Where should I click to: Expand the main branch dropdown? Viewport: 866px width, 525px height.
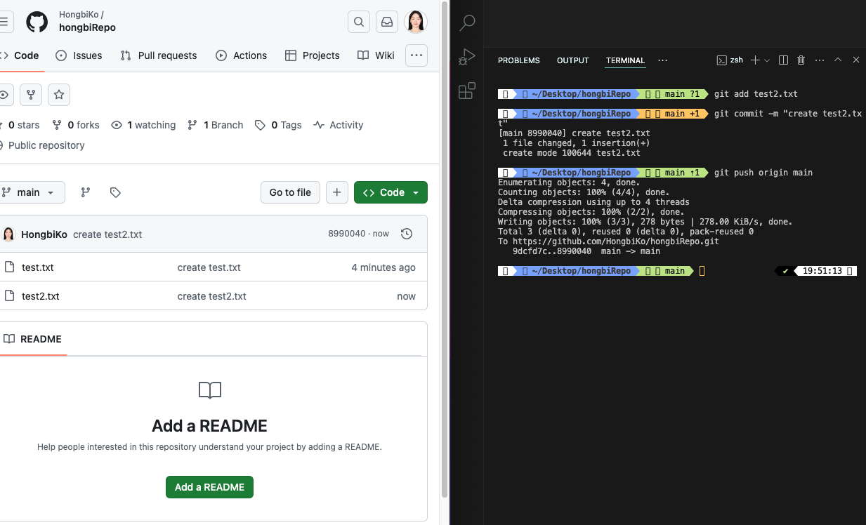point(32,192)
